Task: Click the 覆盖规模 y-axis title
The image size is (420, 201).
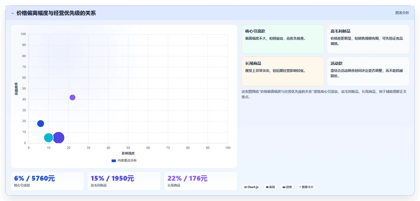Action: [x=16, y=89]
